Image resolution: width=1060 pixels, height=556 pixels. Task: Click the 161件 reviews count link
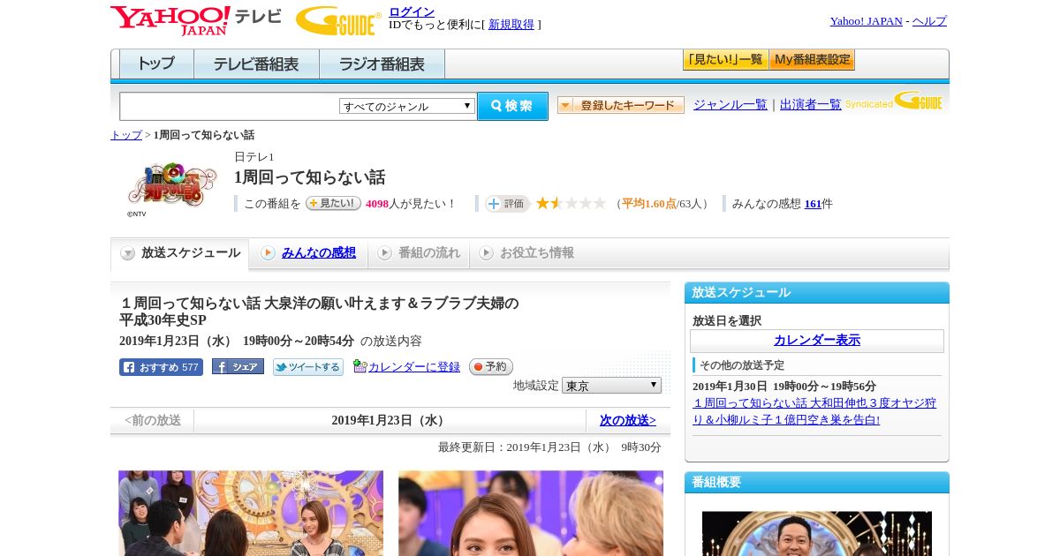coord(813,204)
